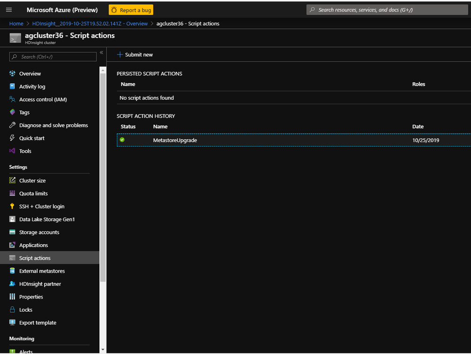Click the Locks padlock icon

point(12,309)
